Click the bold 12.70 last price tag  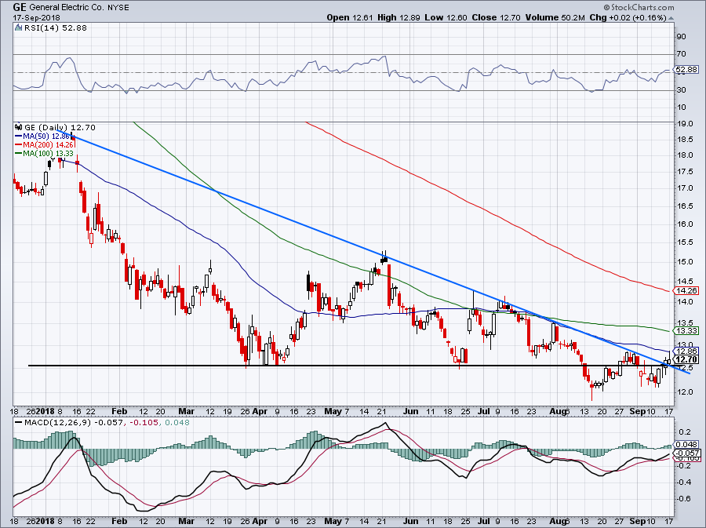point(686,359)
